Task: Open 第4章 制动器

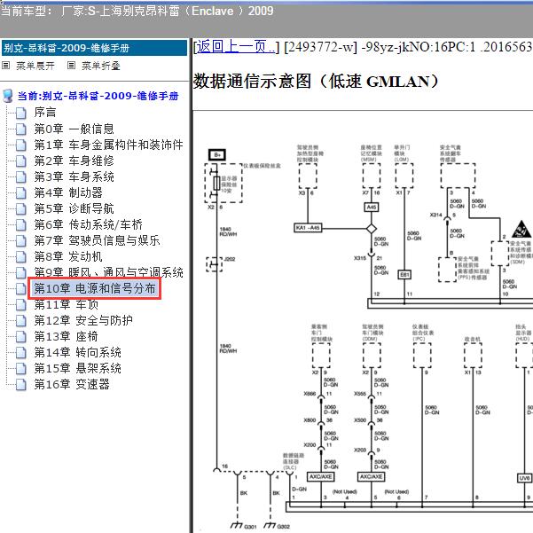Action: [68, 192]
